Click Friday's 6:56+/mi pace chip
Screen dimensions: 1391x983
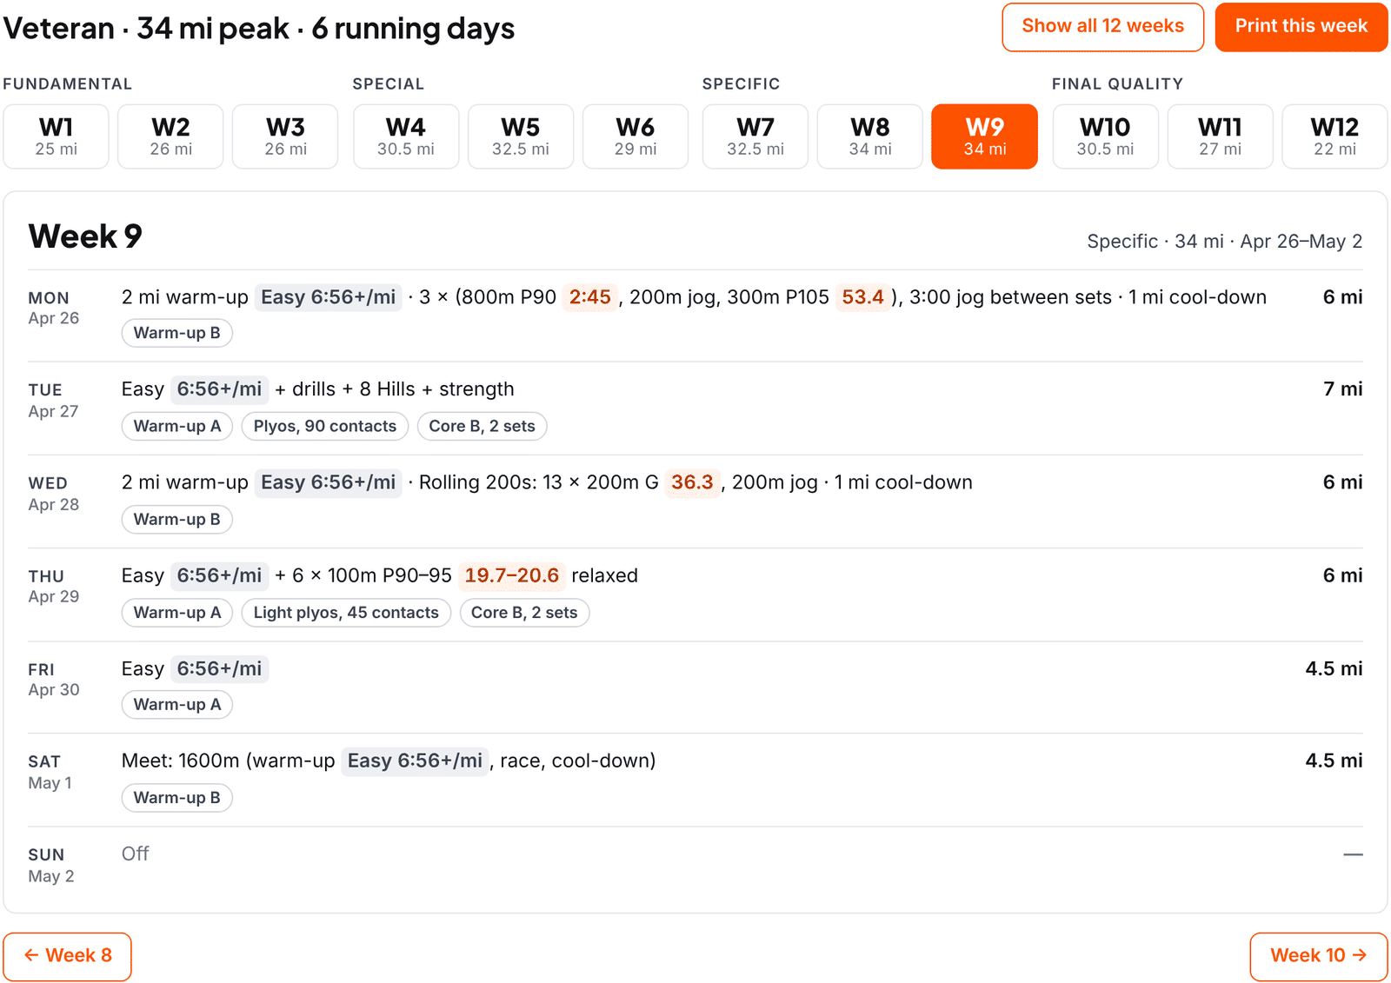point(219,669)
